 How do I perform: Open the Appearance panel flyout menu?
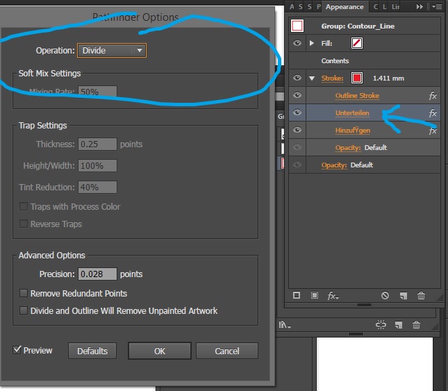437,6
